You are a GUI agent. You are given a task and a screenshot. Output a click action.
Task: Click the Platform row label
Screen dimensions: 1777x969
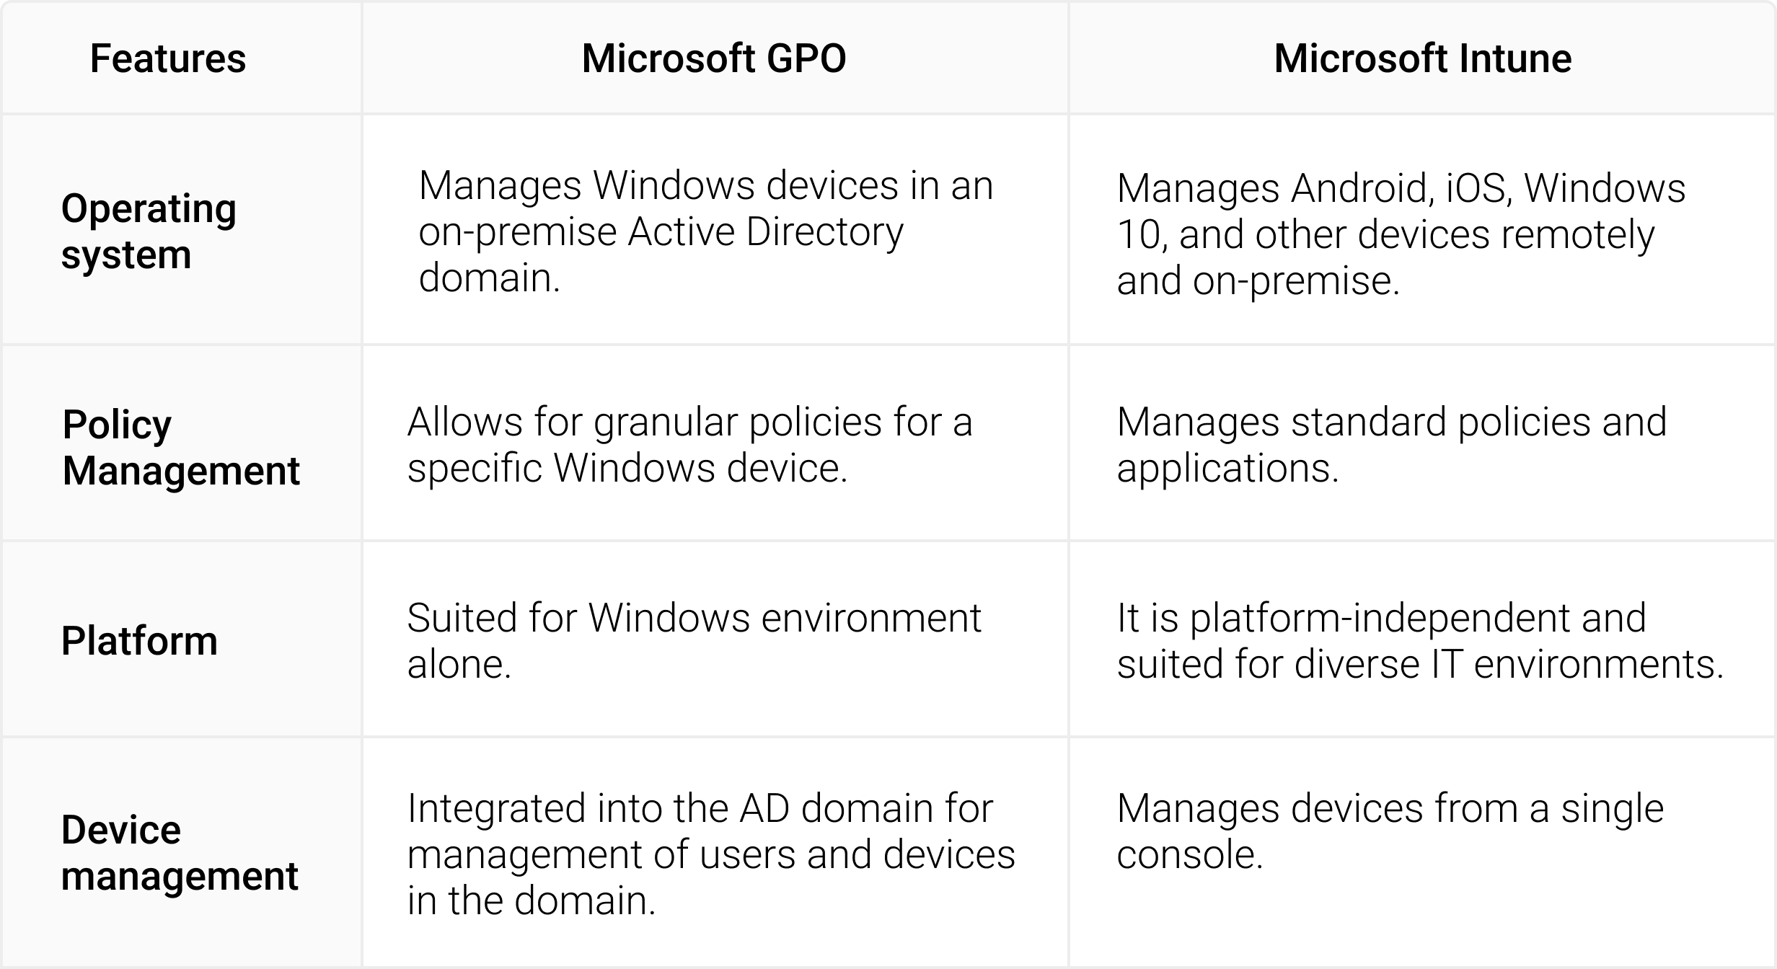click(x=139, y=640)
